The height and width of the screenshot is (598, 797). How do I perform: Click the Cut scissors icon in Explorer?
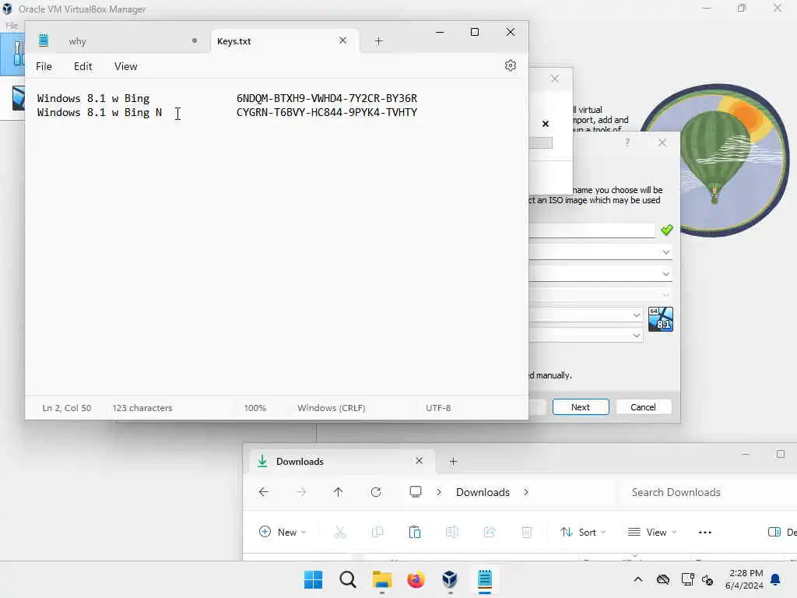click(x=340, y=532)
